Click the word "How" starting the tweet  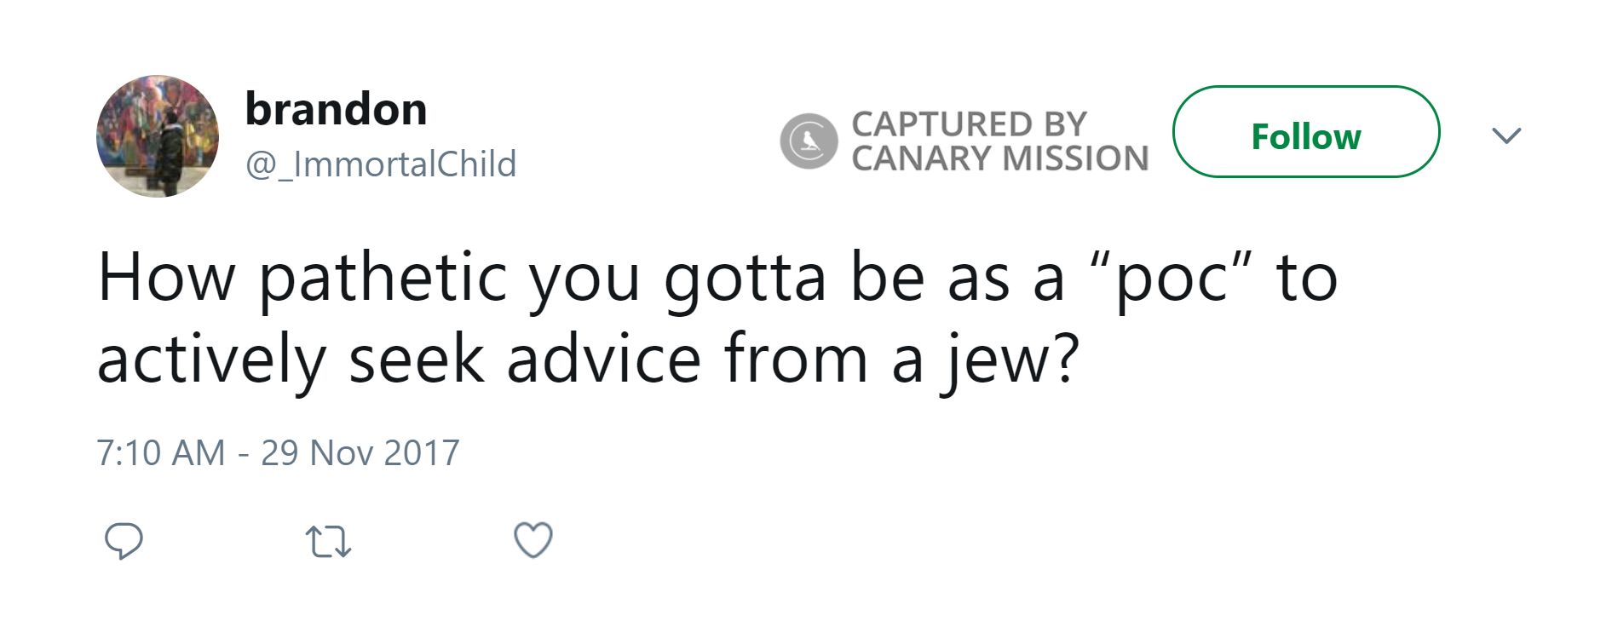(x=167, y=278)
